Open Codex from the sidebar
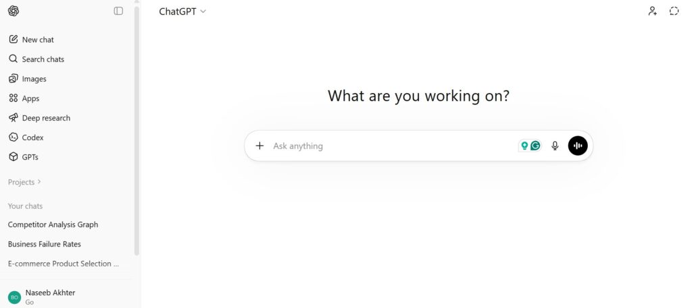 pos(32,137)
